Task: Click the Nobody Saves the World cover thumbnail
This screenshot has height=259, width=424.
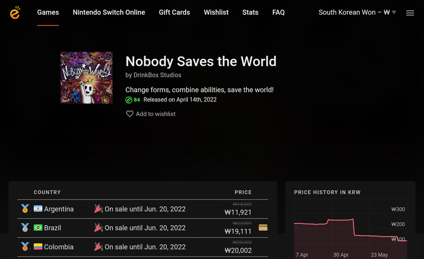Action: (x=86, y=78)
